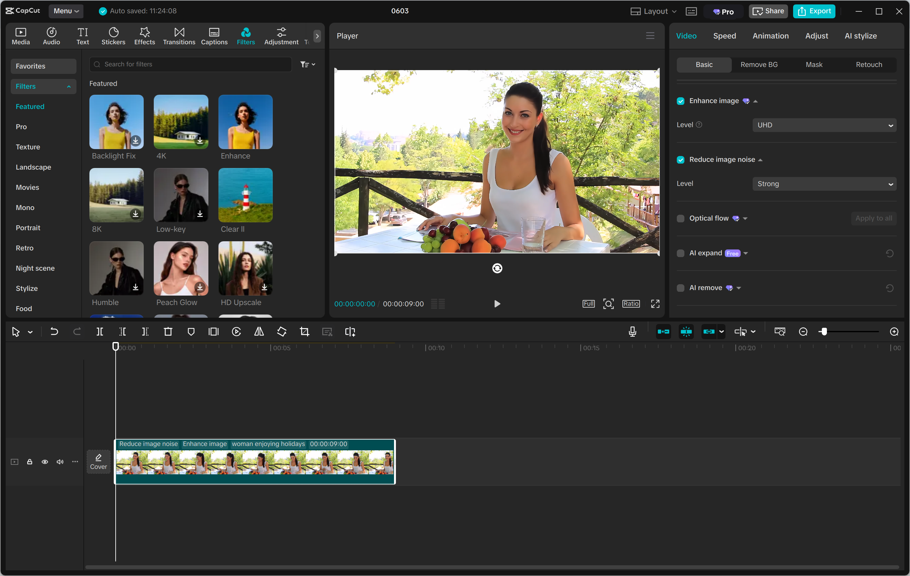
Task: Switch to the Speed tab
Action: pos(724,36)
